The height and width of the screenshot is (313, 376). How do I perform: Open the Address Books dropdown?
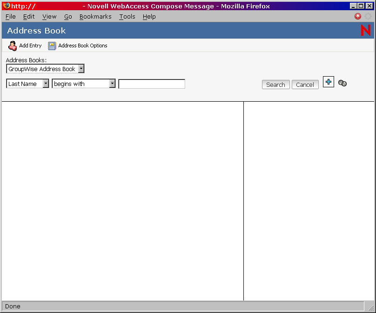45,69
